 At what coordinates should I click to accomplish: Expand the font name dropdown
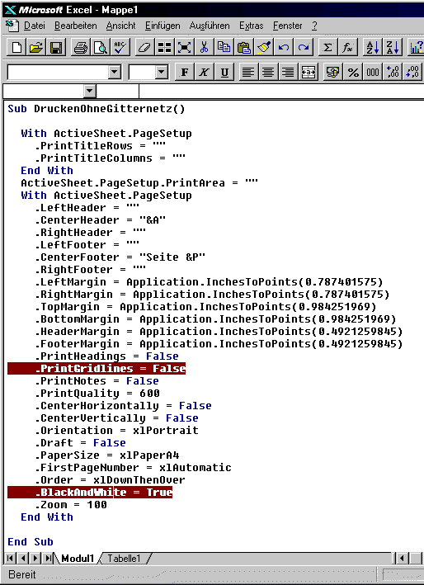point(115,72)
